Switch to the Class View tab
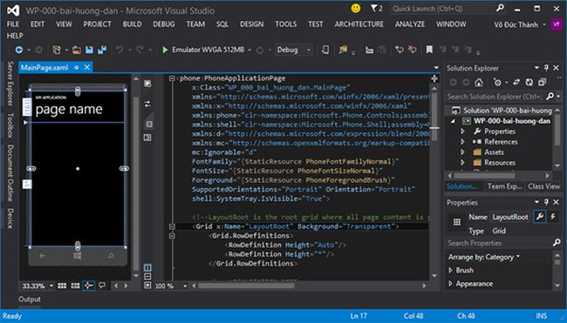This screenshot has height=323, width=567. (x=543, y=186)
